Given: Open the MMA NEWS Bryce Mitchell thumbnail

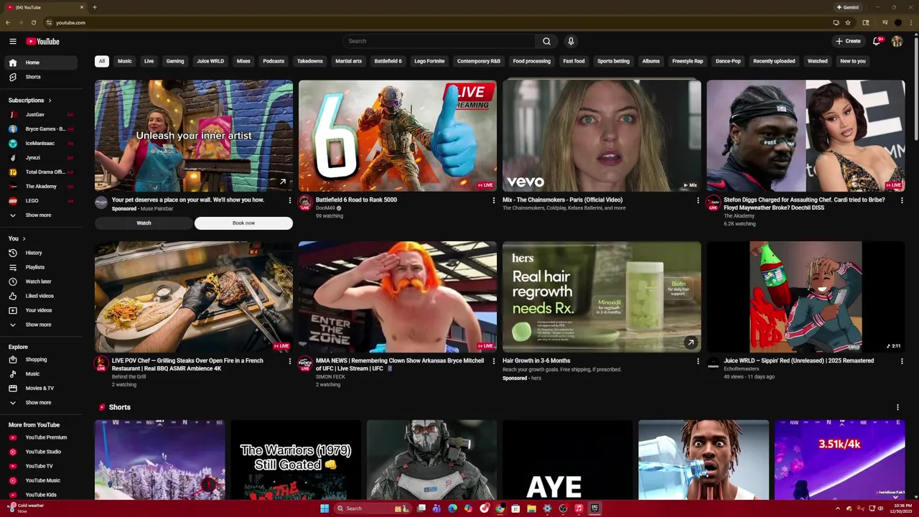Looking at the screenshot, I should (398, 297).
